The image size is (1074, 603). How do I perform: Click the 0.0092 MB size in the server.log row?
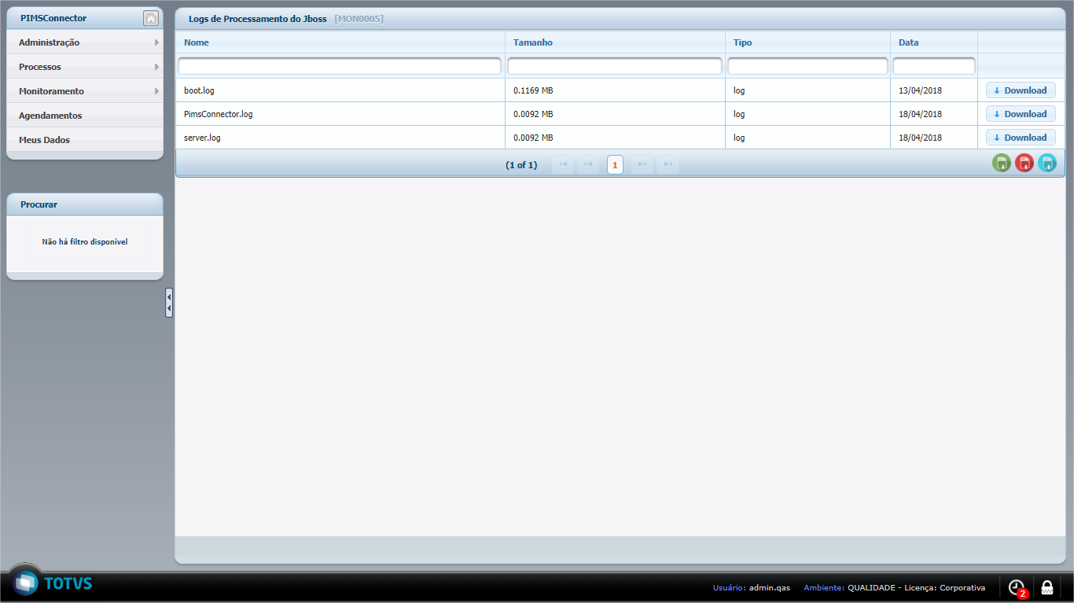(533, 138)
